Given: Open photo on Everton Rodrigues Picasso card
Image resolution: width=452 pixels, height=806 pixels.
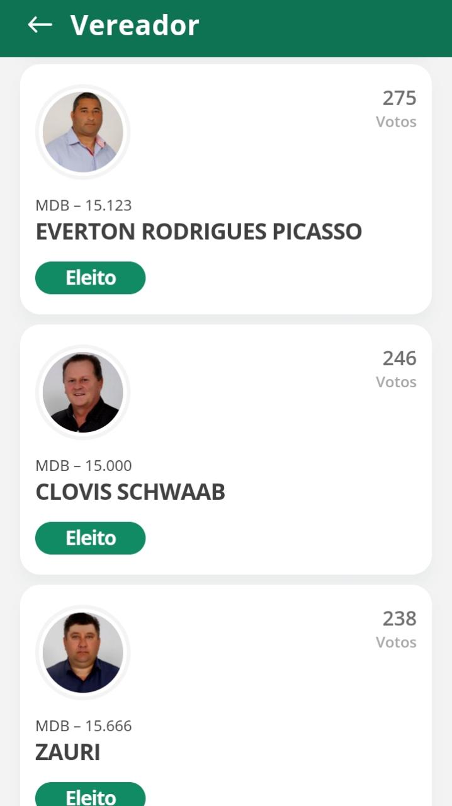Looking at the screenshot, I should click(82, 132).
